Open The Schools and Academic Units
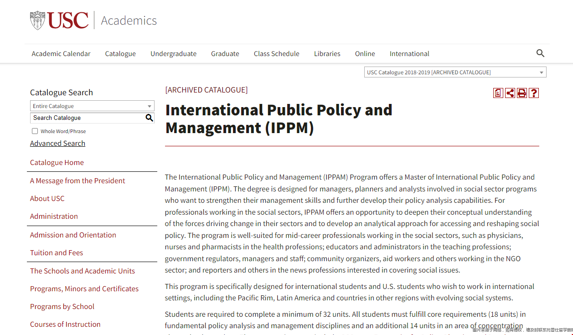Viewport: 573px width, 335px height. [83, 271]
